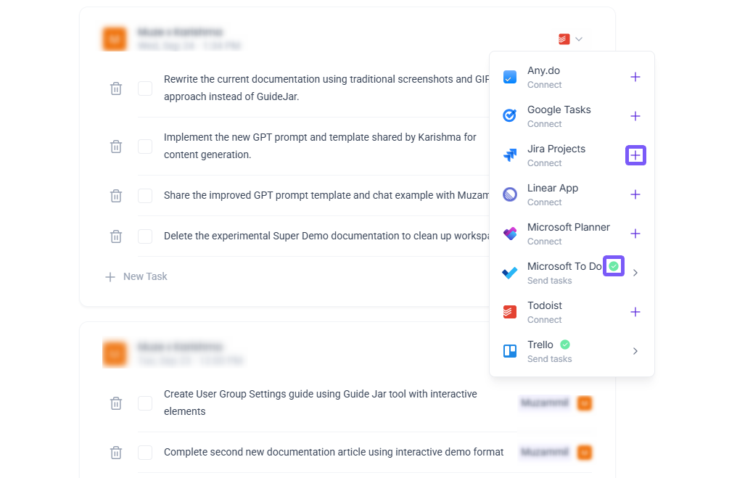Click the plus icon beside Jira Projects
This screenshot has height=478, width=737.
(635, 155)
